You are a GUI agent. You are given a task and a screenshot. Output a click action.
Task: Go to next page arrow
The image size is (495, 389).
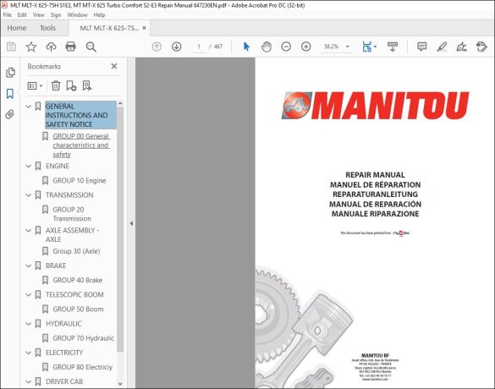point(177,47)
